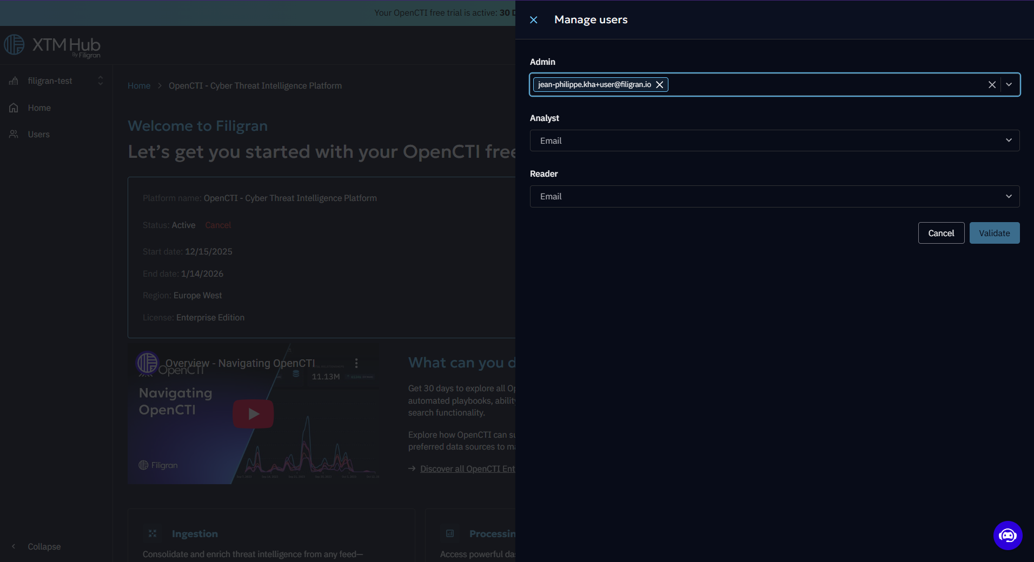Play the Navigating OpenCTI video
Image resolution: width=1034 pixels, height=562 pixels.
click(x=253, y=414)
